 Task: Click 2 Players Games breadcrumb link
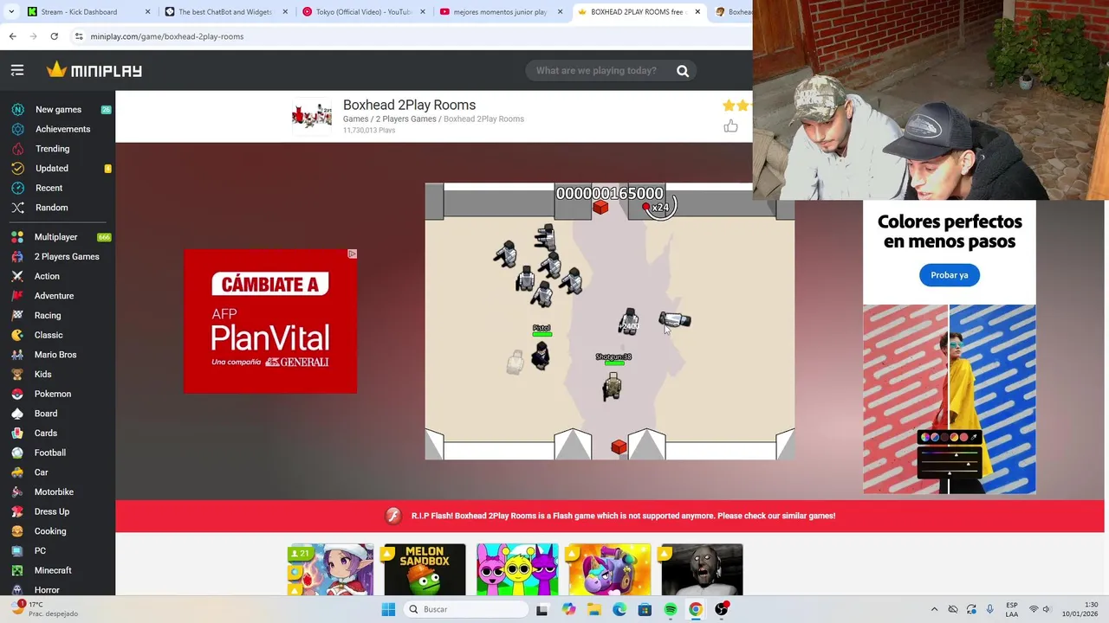click(x=405, y=119)
